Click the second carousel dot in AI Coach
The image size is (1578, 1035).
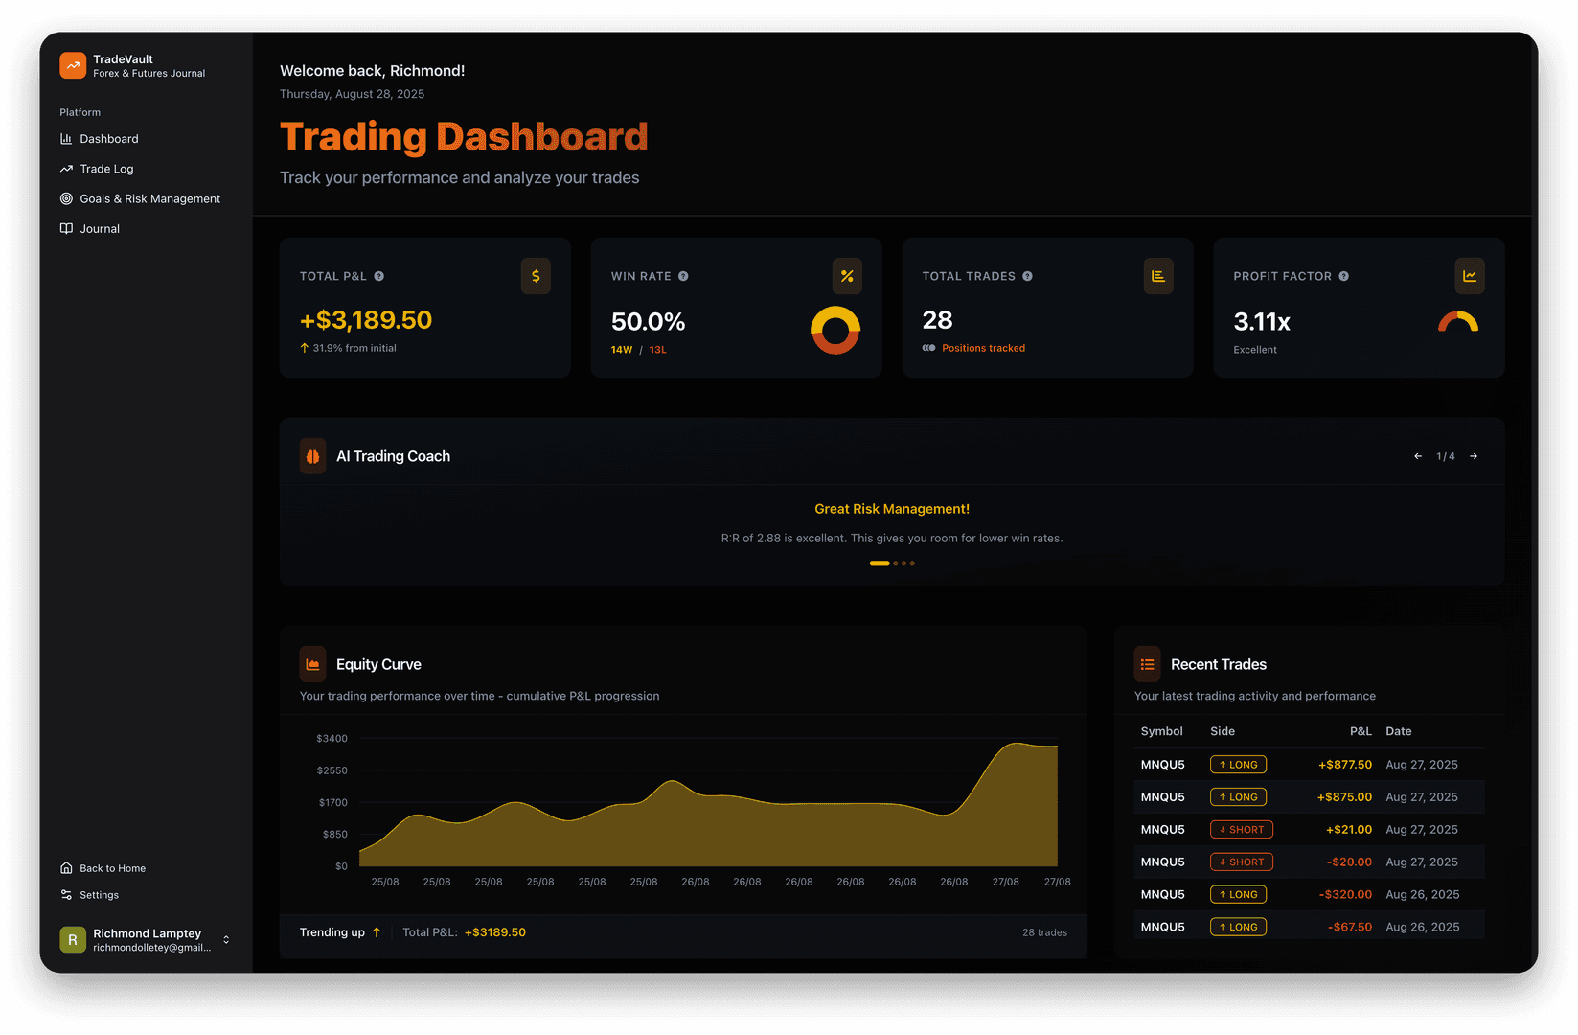[896, 563]
